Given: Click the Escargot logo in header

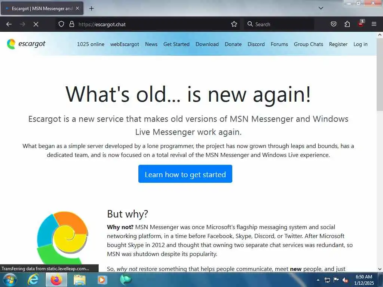Looking at the screenshot, I should pyautogui.click(x=26, y=44).
